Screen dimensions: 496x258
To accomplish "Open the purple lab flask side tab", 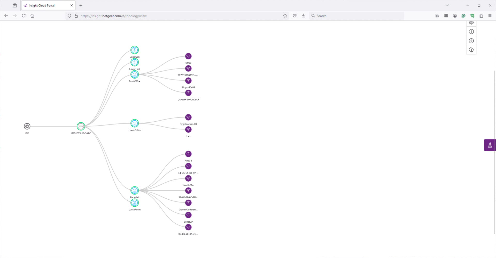I will click(x=490, y=145).
